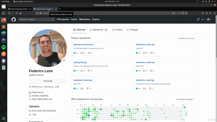
Task: Open WebStorm from the dock
Action: (x=4, y=34)
